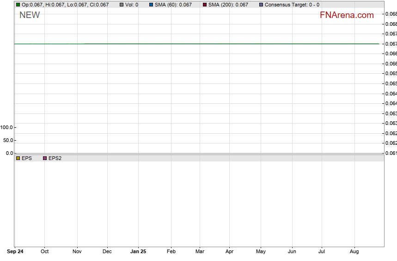This screenshot has width=397, height=261.
Task: Click the Aug month axis label
Action: point(354,251)
